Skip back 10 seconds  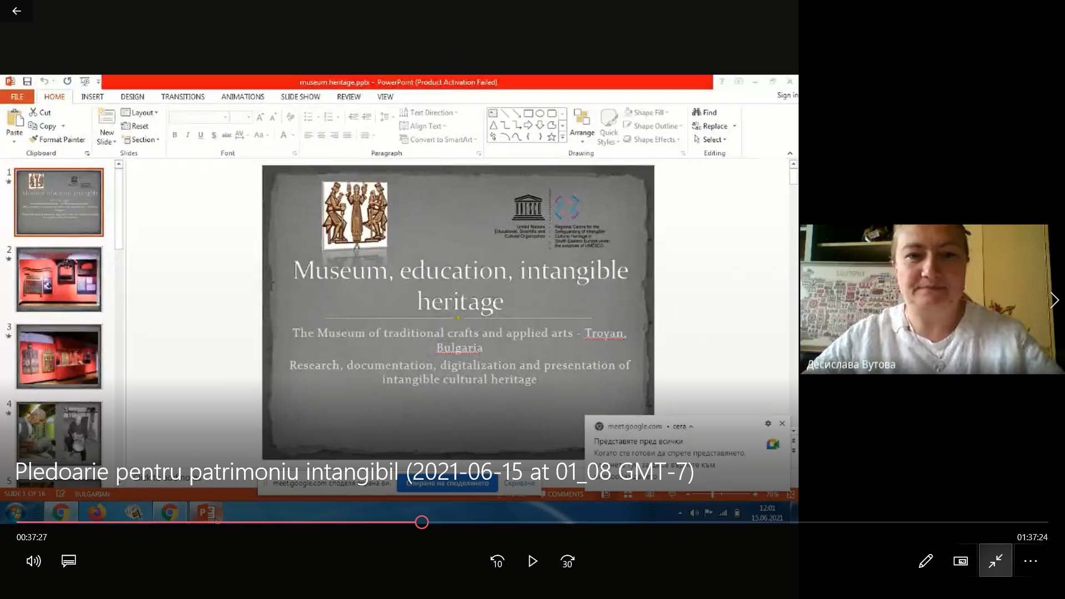(497, 561)
